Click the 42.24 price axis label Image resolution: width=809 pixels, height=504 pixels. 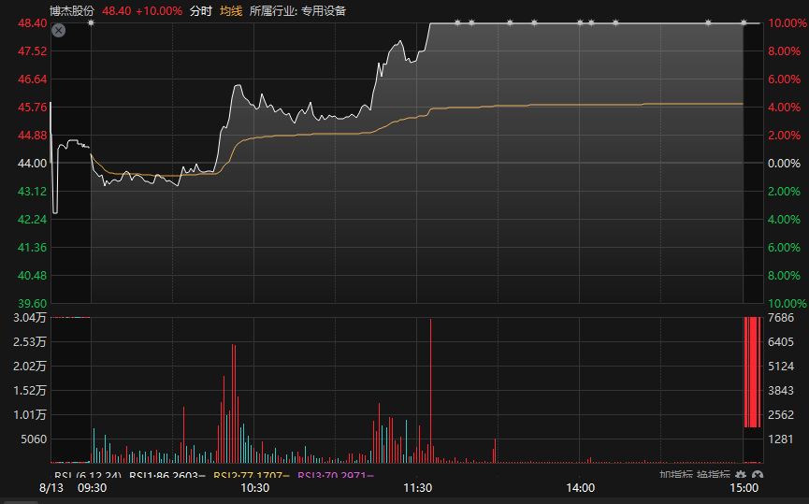(x=33, y=219)
